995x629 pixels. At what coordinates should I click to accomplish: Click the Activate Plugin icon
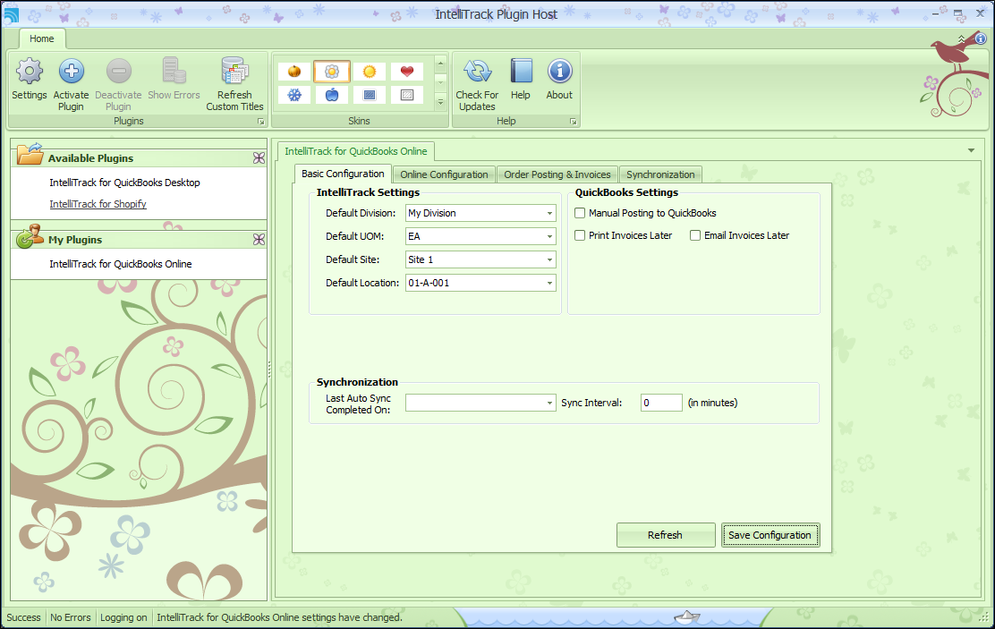71,71
